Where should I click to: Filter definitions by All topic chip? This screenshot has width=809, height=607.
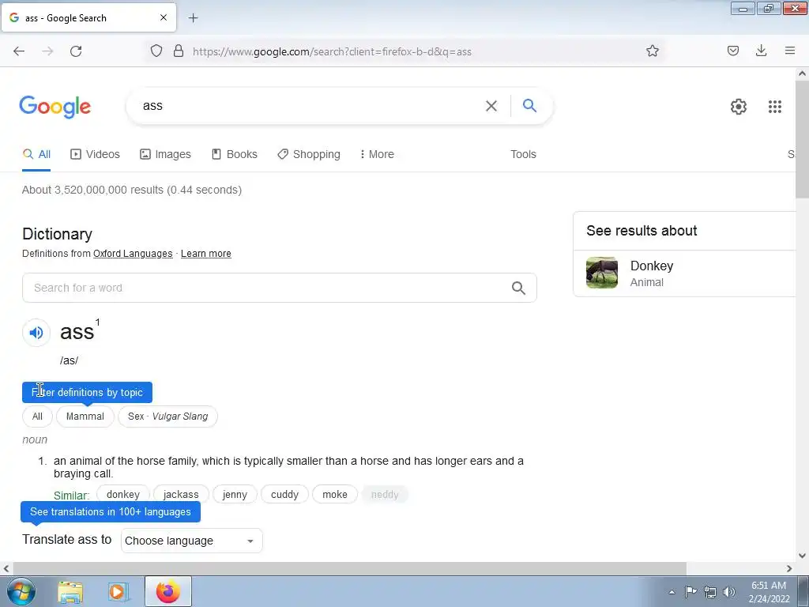[x=37, y=417]
